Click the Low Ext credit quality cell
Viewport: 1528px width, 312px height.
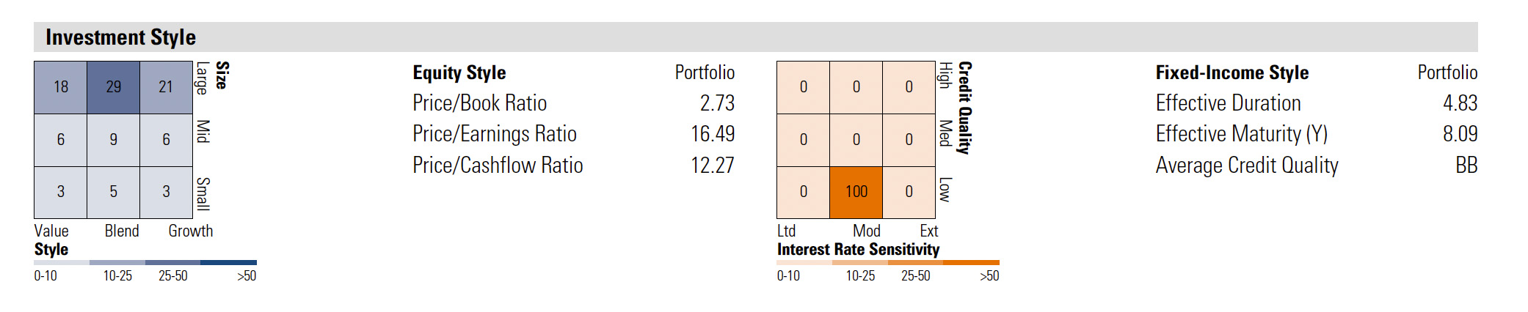(909, 192)
